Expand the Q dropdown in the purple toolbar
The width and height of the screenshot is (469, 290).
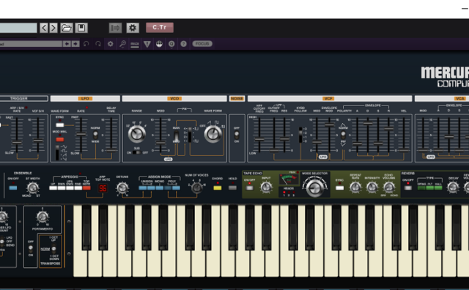click(x=171, y=44)
